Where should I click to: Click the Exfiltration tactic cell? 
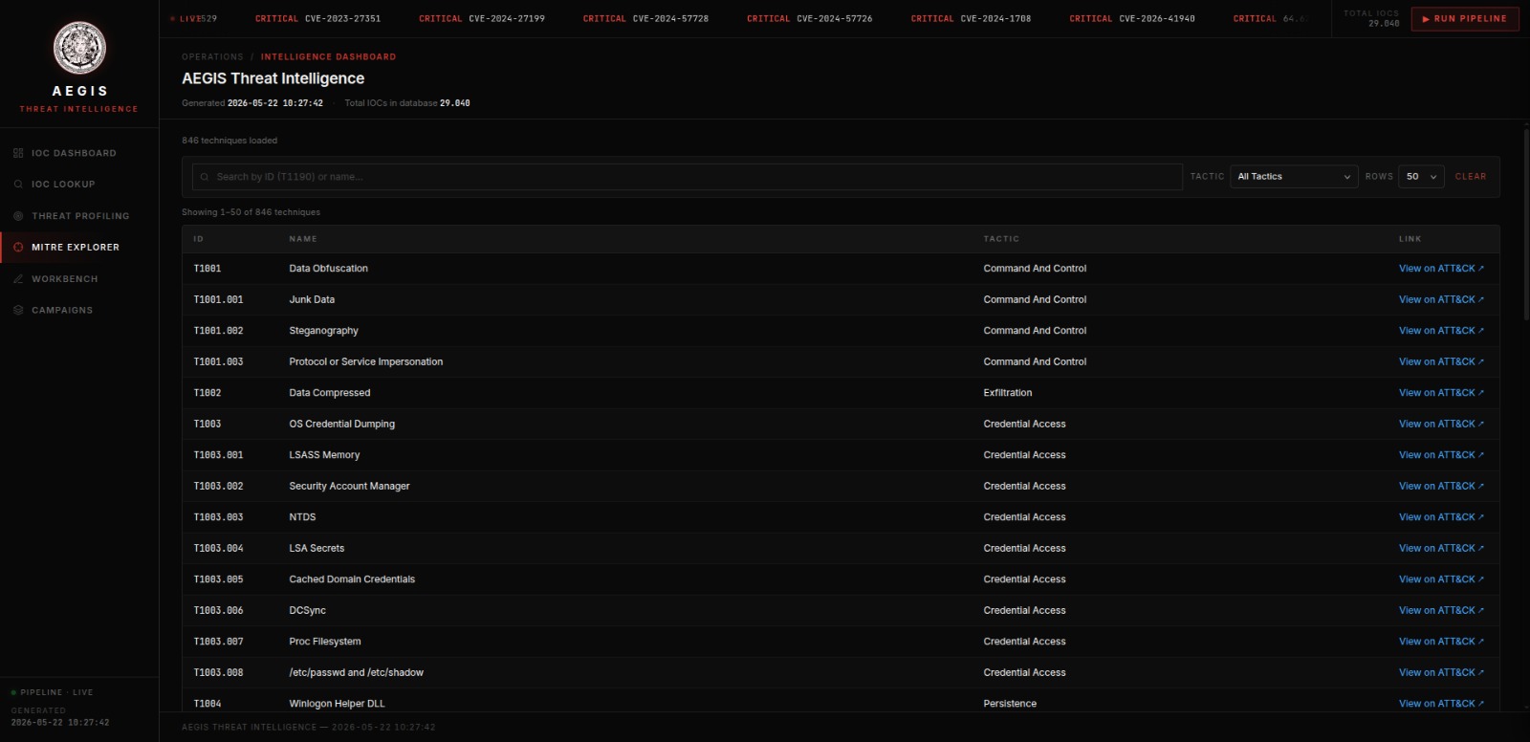pos(1008,393)
